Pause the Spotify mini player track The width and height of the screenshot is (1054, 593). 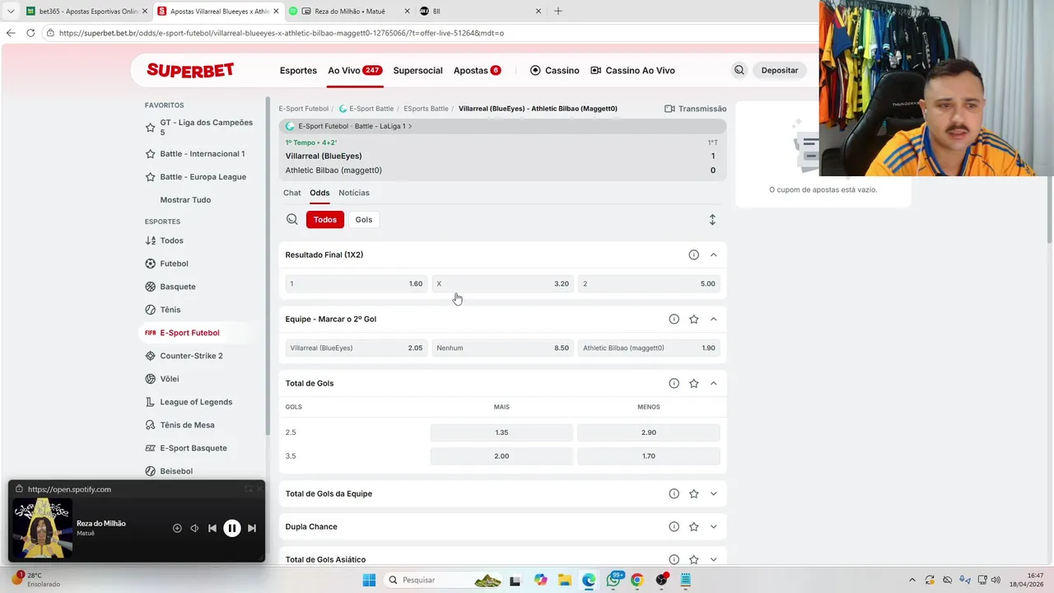pyautogui.click(x=232, y=528)
